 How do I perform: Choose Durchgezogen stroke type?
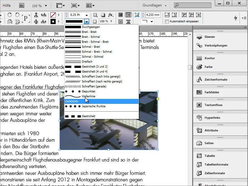click(102, 27)
